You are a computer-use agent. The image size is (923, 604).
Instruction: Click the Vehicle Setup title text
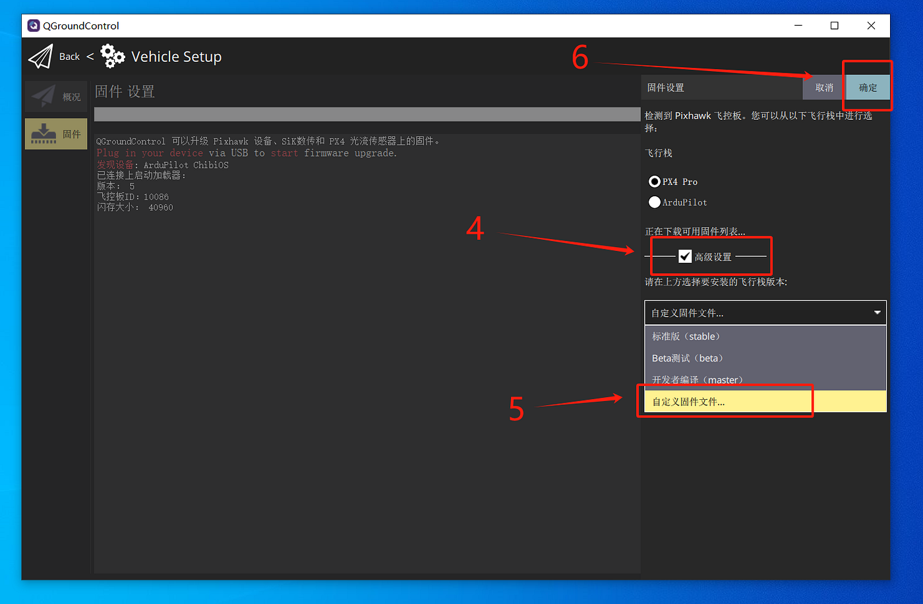pos(177,57)
